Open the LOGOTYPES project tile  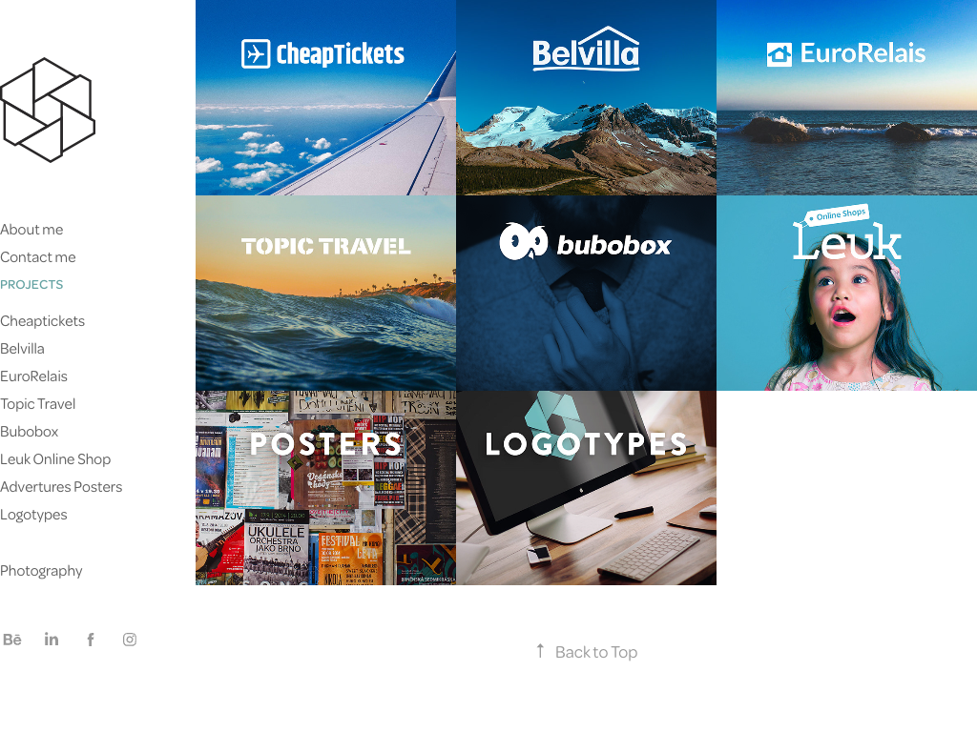(587, 488)
